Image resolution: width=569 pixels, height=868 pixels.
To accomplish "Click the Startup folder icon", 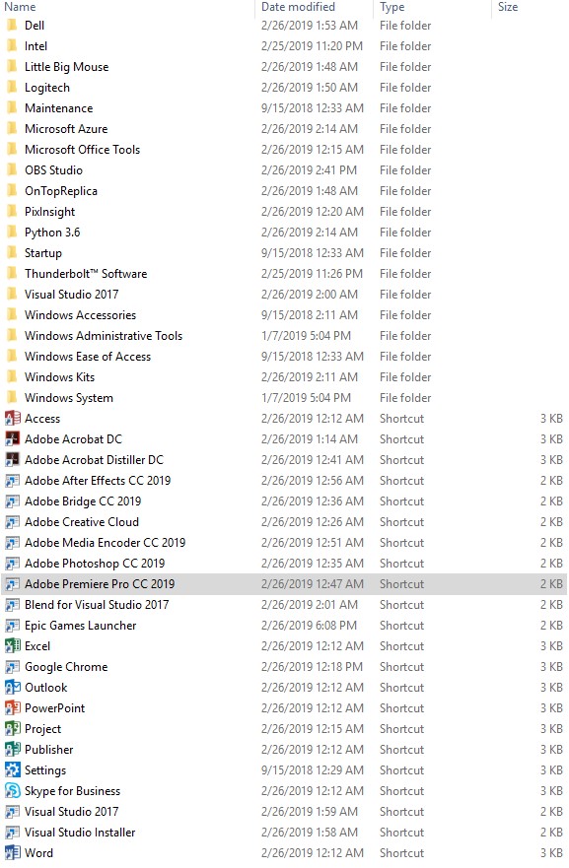I will pyautogui.click(x=12, y=253).
